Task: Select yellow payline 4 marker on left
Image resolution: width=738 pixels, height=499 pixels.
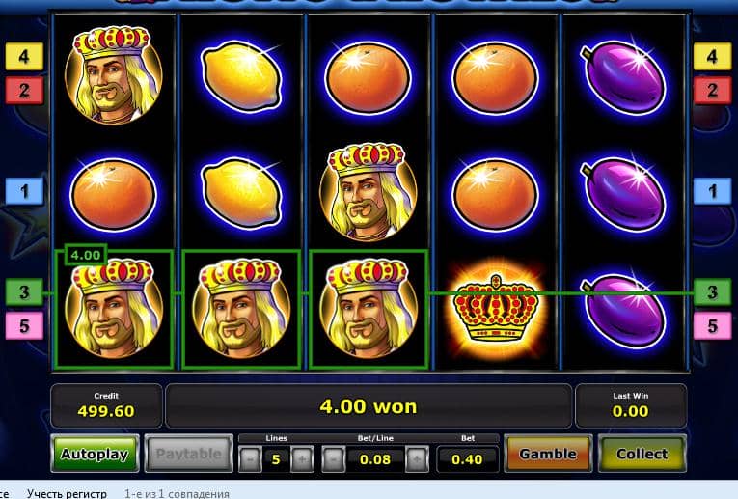Action: [24, 57]
